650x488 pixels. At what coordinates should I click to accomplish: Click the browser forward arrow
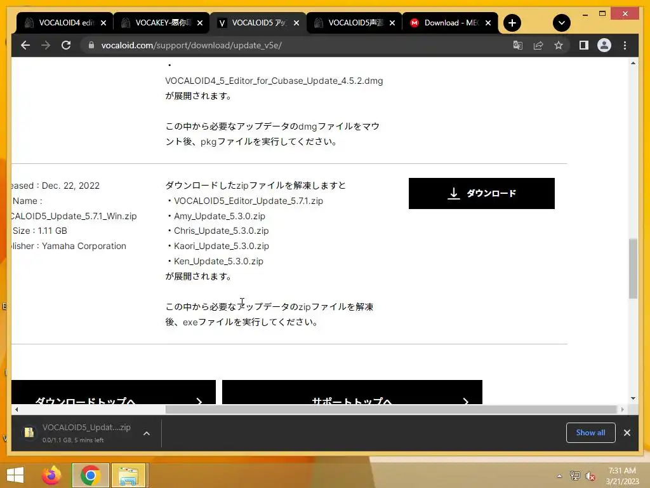(x=46, y=45)
